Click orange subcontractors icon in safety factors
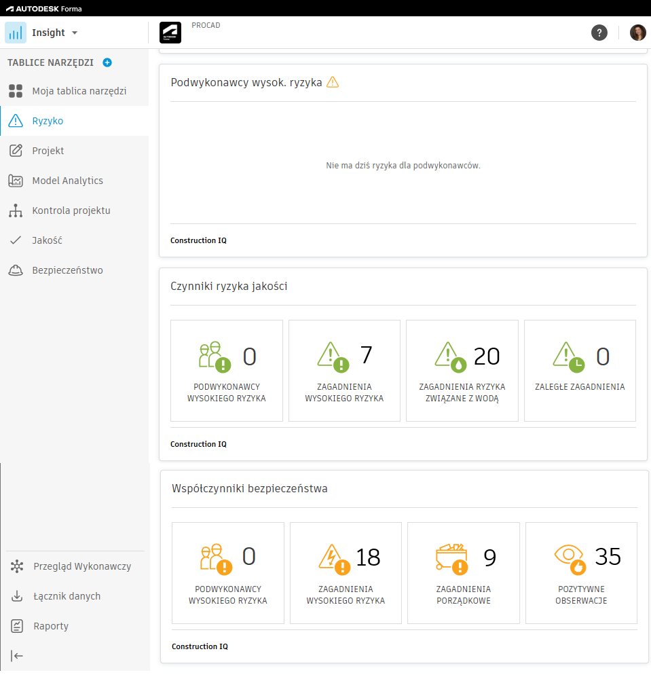This screenshot has width=651, height=679. click(x=216, y=559)
